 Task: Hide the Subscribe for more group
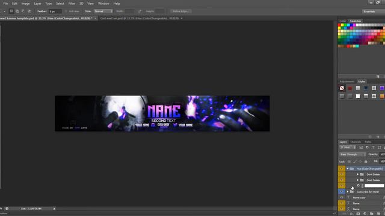[x=342, y=192]
